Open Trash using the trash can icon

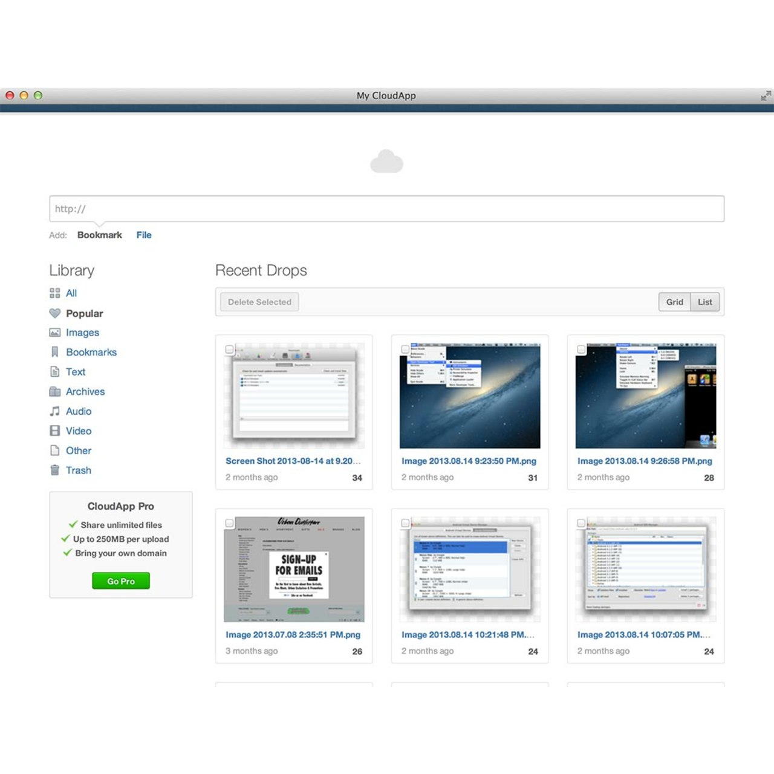pyautogui.click(x=54, y=470)
